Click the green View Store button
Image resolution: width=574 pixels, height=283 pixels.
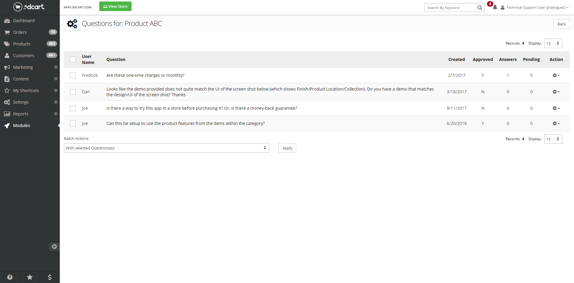pyautogui.click(x=115, y=6)
